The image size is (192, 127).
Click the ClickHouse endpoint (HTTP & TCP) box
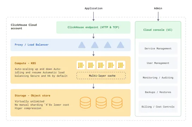(93, 27)
